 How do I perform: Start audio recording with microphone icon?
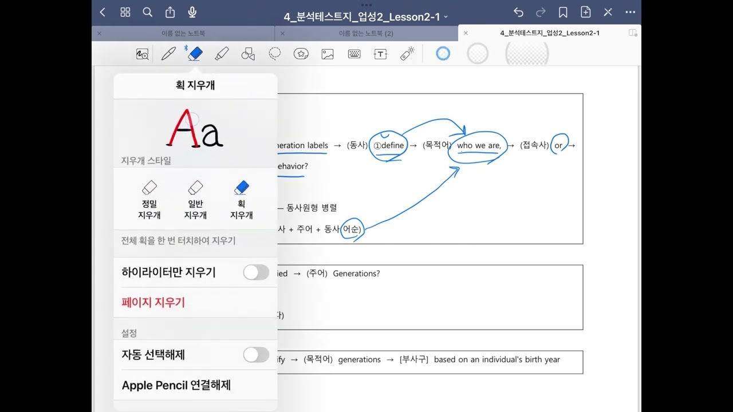192,12
